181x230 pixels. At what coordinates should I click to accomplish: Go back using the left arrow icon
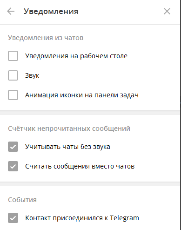[x=11, y=11]
